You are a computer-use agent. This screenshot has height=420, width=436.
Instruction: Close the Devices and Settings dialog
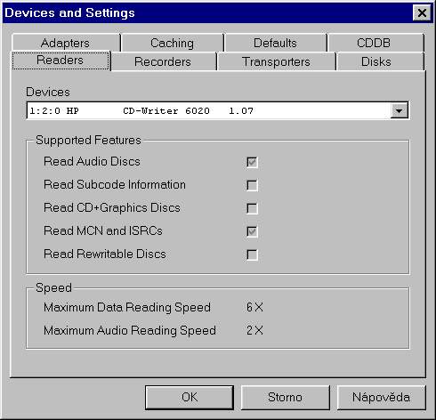pyautogui.click(x=422, y=12)
